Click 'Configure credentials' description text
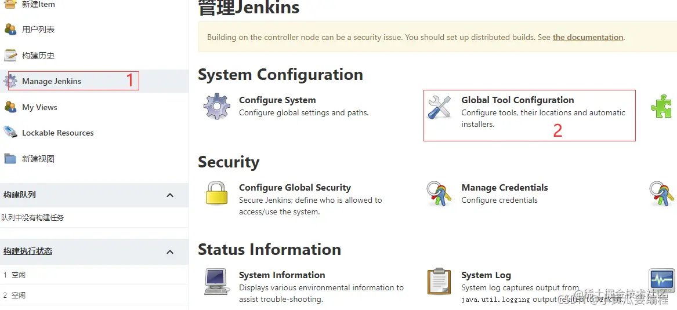Screen dimensions: 677x310 tap(499, 200)
